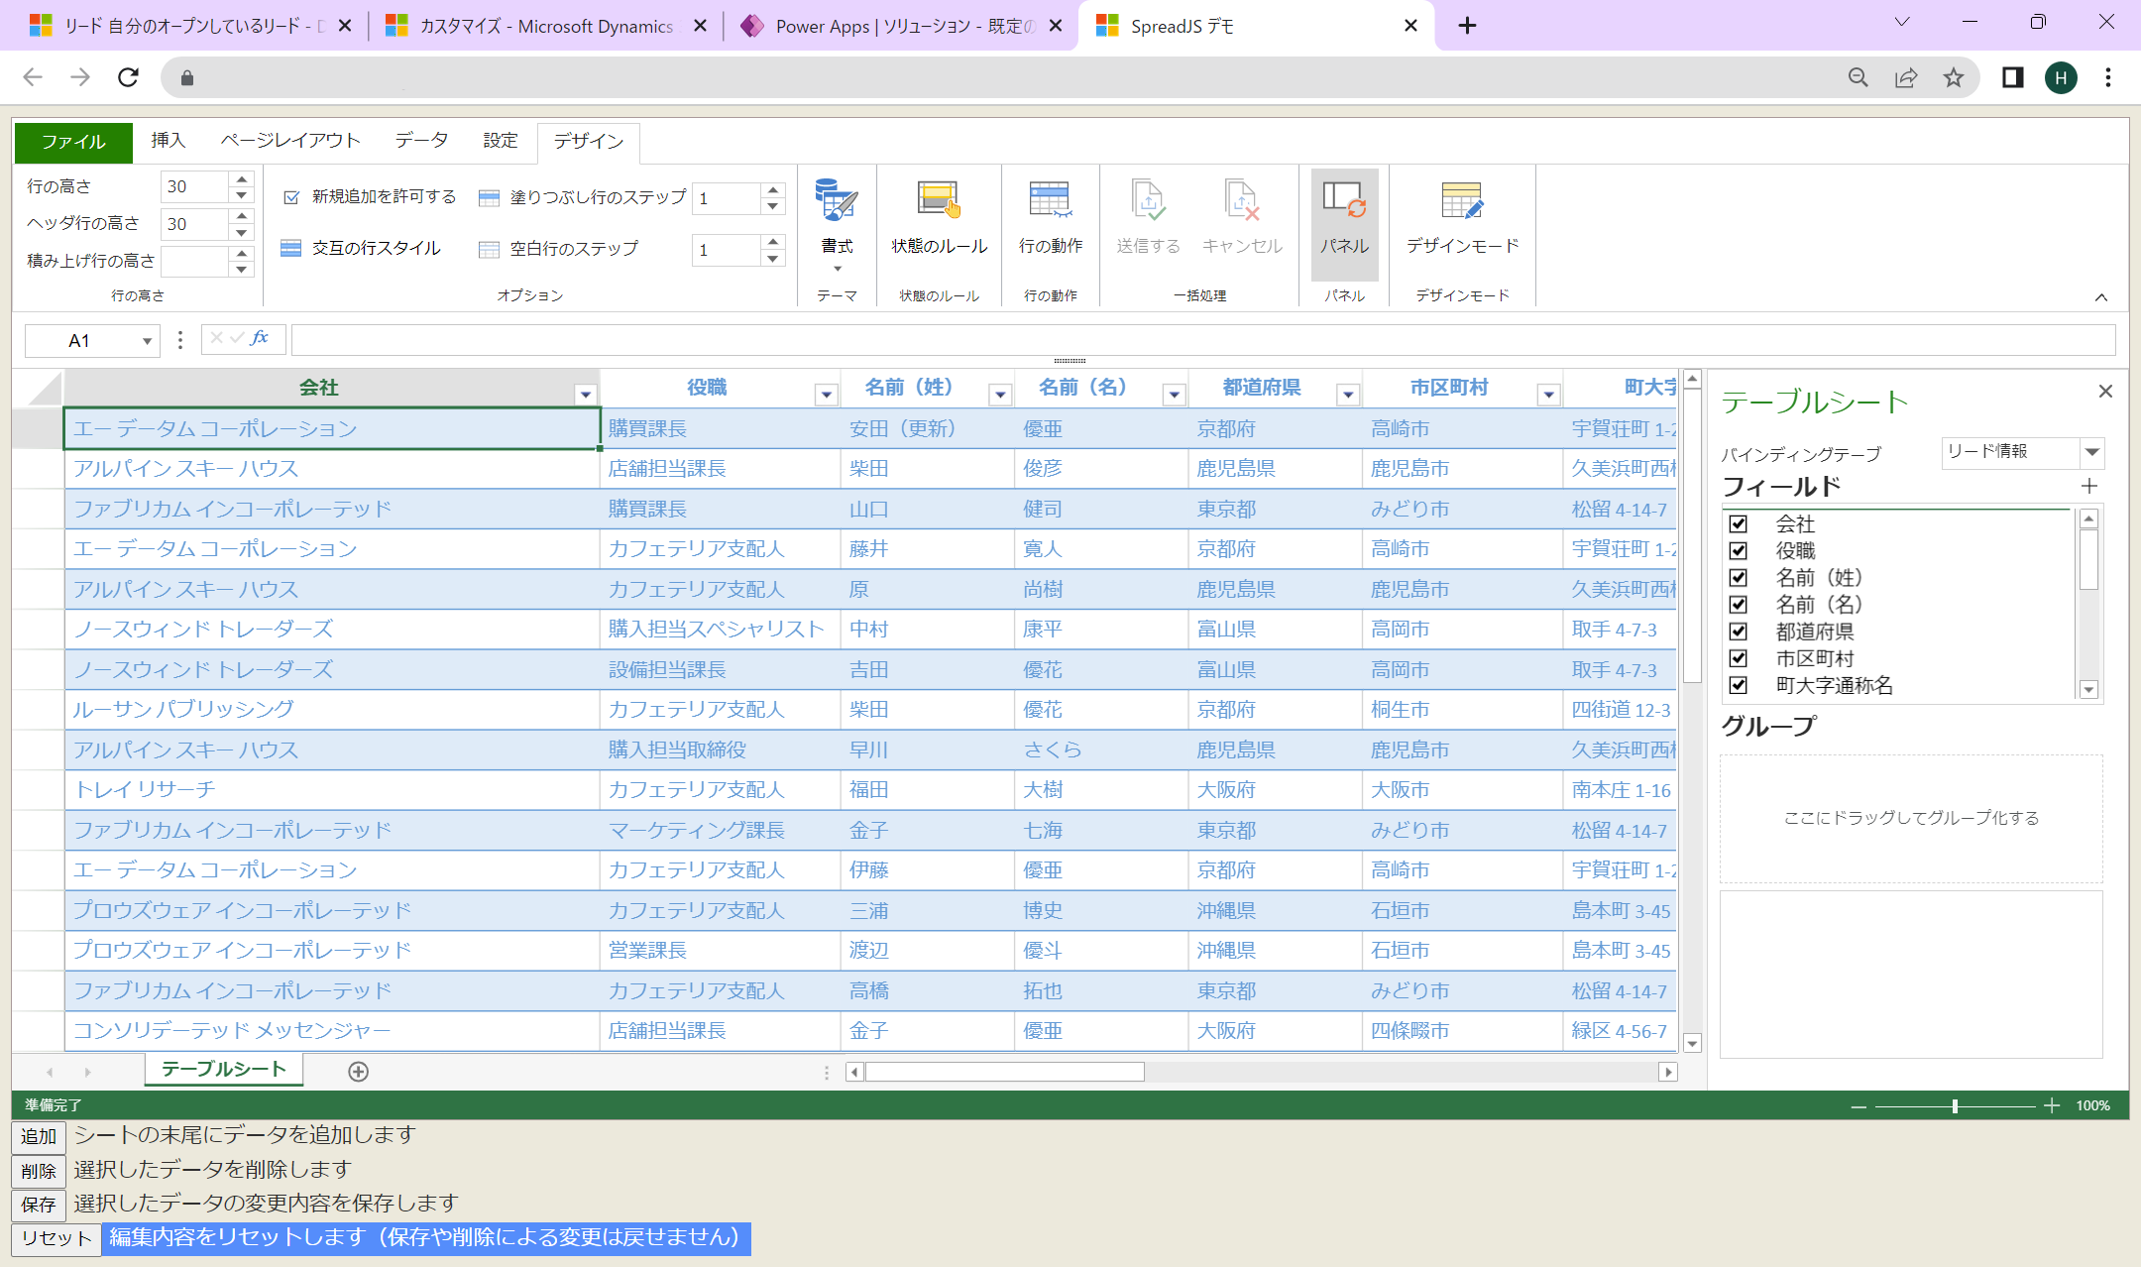The width and height of the screenshot is (2141, 1267).
Task: Open the 都道府県 column filter dropdown
Action: [x=1348, y=395]
